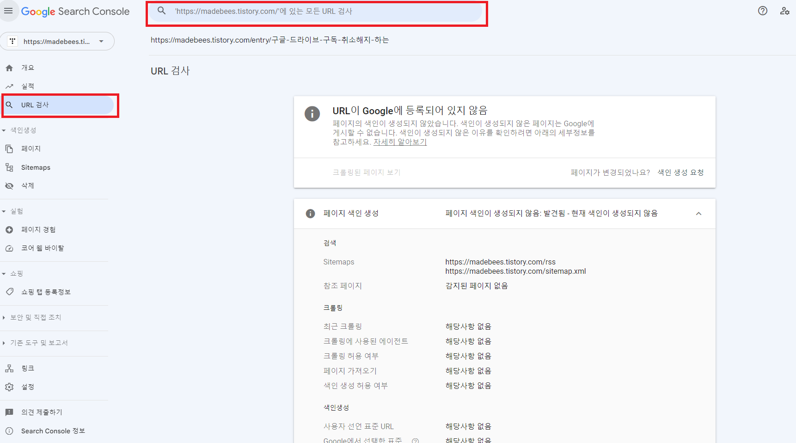Click the trend icon beside 실적
Screen dimensions: 796x443
coord(9,86)
